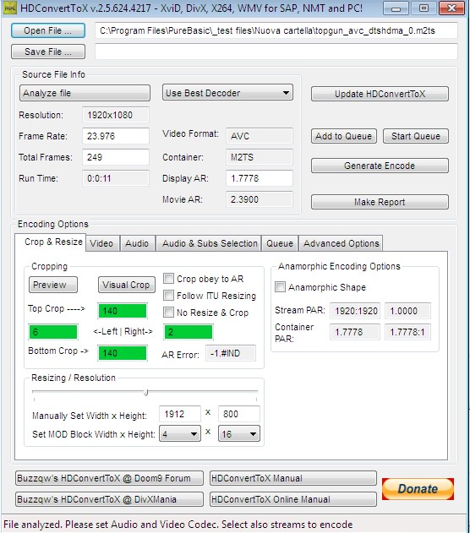Open the MOD block height dropdown
The width and height of the screenshot is (470, 533).
tap(239, 433)
